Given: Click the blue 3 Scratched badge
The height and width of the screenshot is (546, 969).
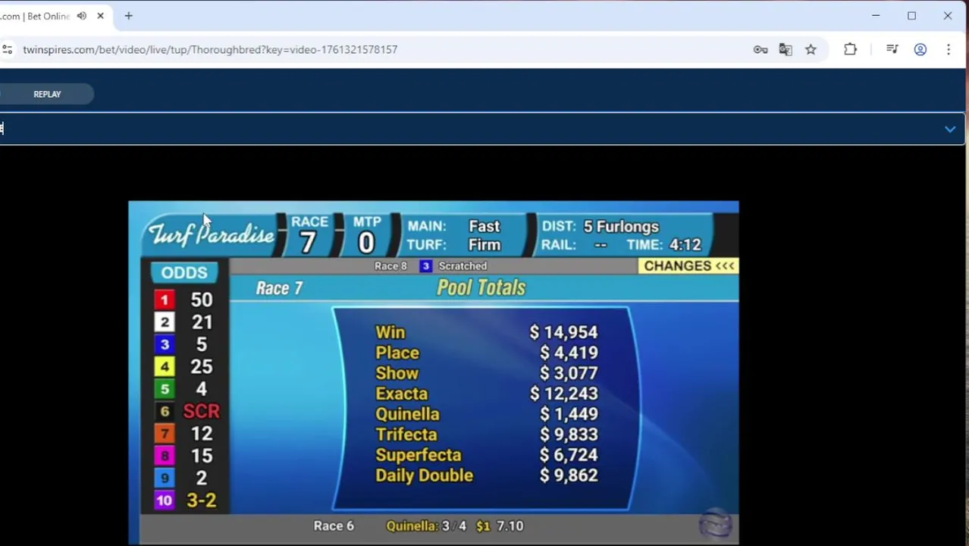Looking at the screenshot, I should (x=425, y=266).
